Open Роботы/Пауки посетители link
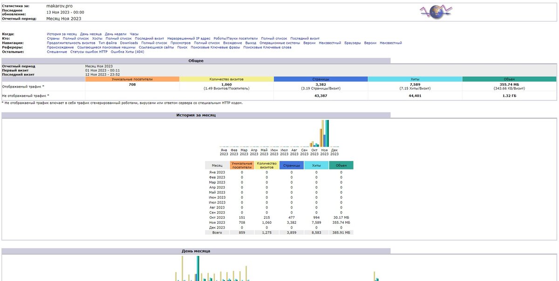Viewport: 559px width, 281px height. 236,39
